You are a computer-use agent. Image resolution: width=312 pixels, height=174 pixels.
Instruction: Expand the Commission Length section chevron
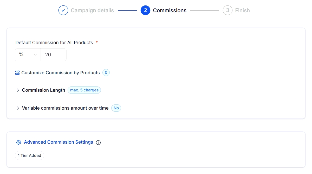18,90
